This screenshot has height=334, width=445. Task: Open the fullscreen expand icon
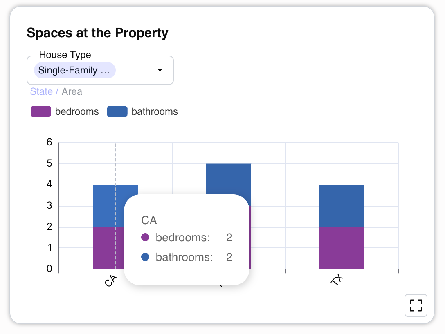pos(416,305)
